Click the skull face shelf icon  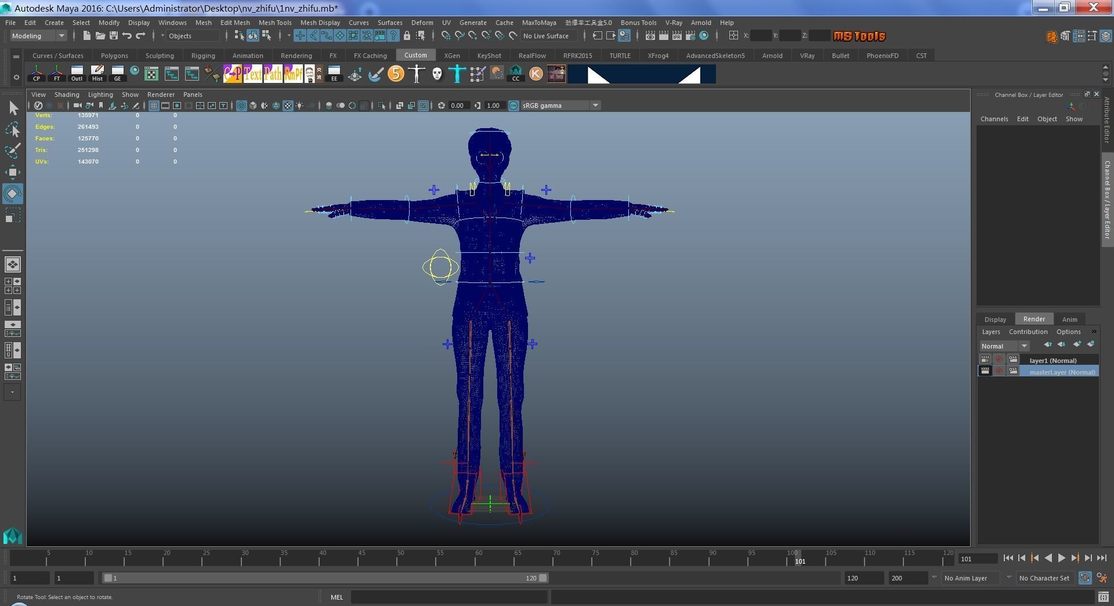point(437,74)
